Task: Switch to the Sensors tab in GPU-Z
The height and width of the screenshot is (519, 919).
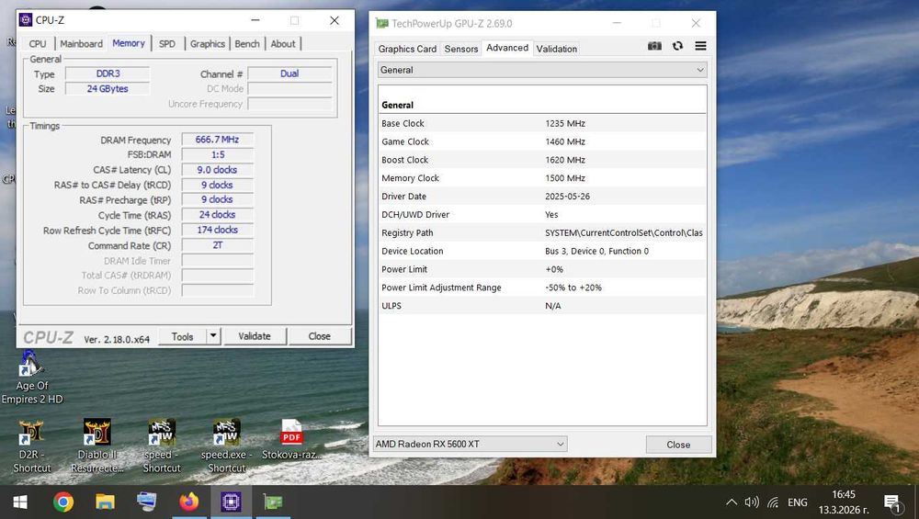Action: pyautogui.click(x=461, y=50)
